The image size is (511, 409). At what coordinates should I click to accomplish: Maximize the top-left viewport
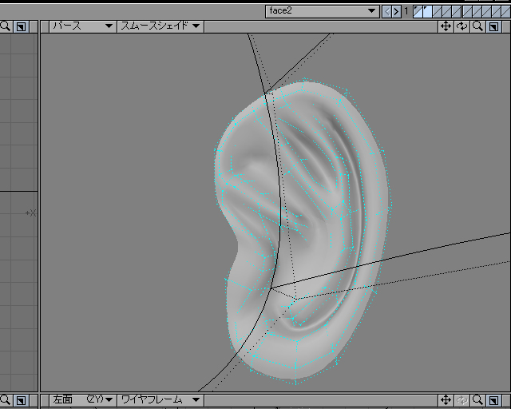pos(22,26)
